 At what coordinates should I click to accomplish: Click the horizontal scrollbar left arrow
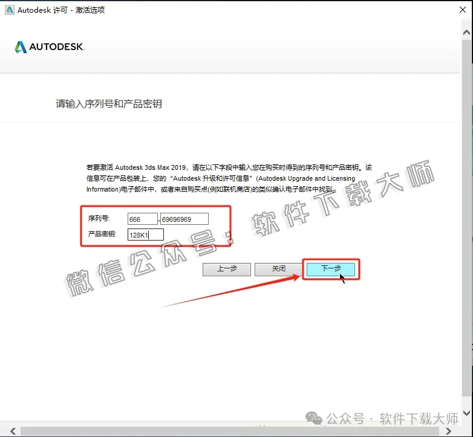(13, 432)
